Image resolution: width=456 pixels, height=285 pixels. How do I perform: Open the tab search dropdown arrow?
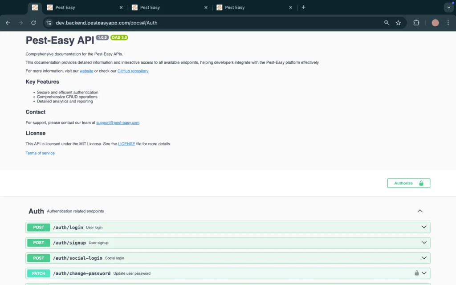pos(448,8)
